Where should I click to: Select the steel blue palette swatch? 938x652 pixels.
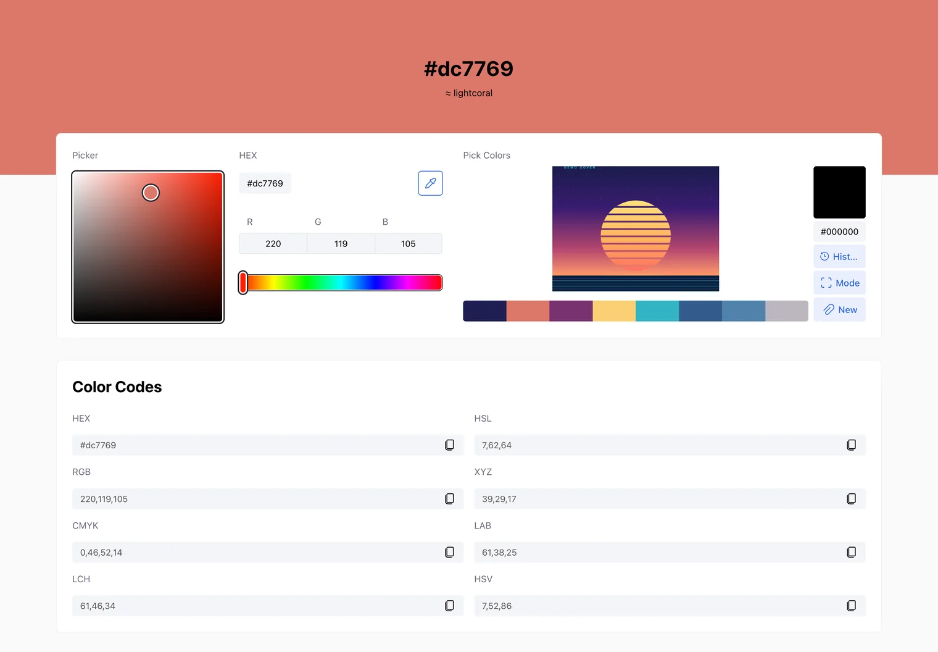point(744,311)
